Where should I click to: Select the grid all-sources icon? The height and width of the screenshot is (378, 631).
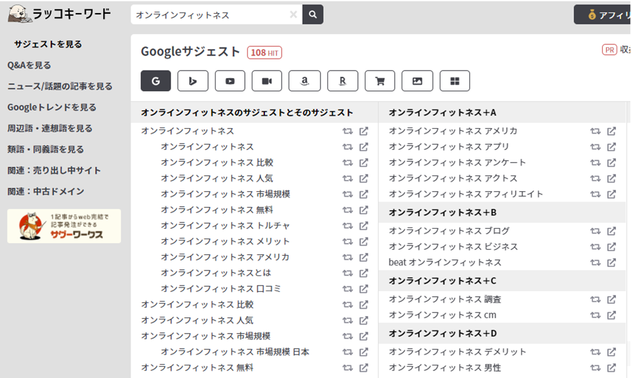tap(455, 81)
